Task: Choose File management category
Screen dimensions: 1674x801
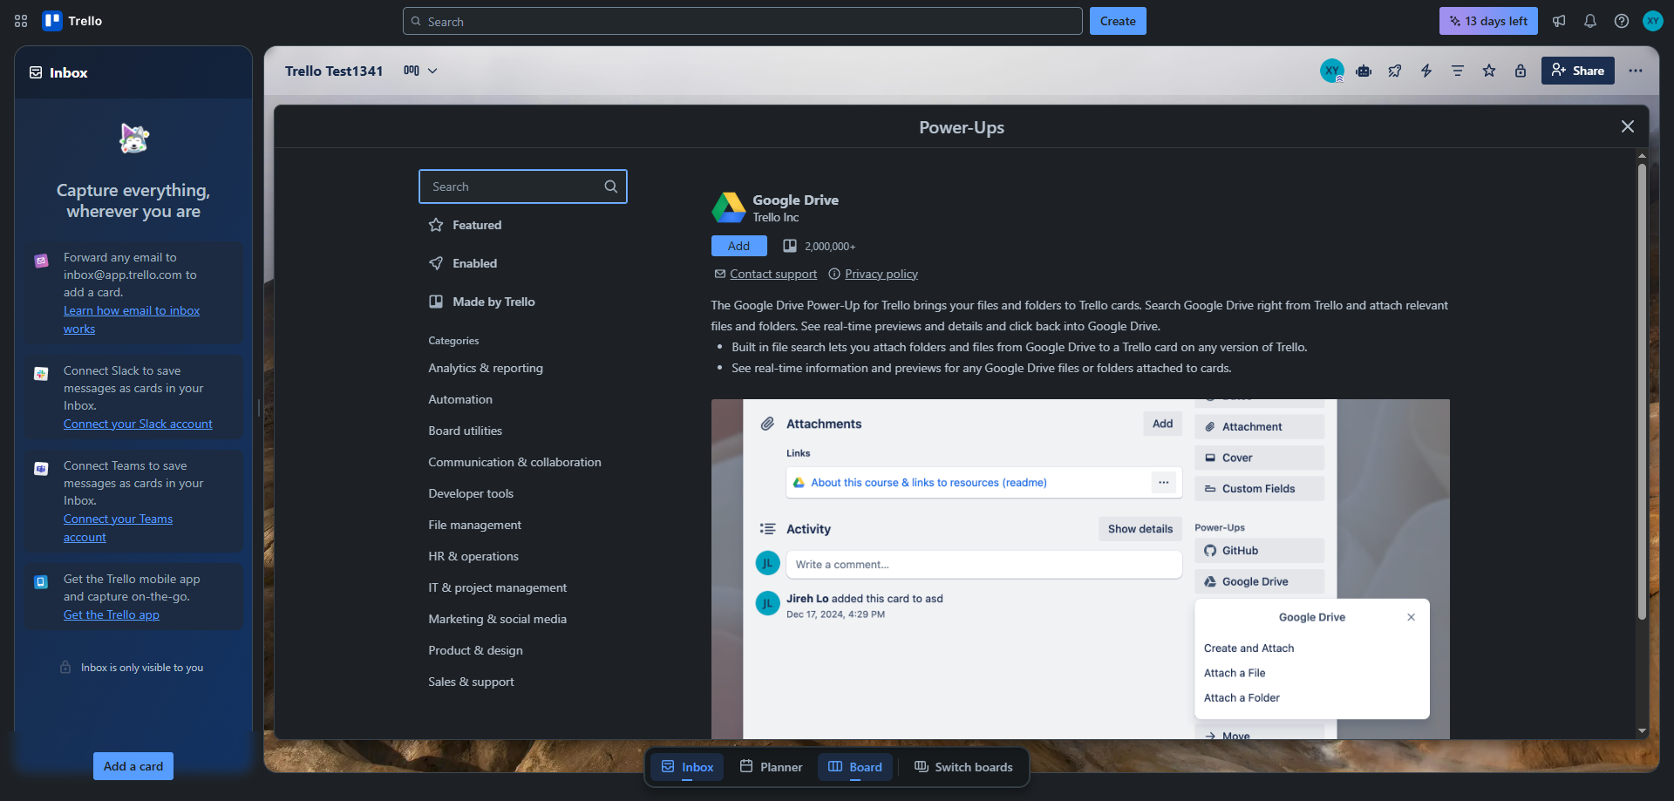Action: point(475,525)
